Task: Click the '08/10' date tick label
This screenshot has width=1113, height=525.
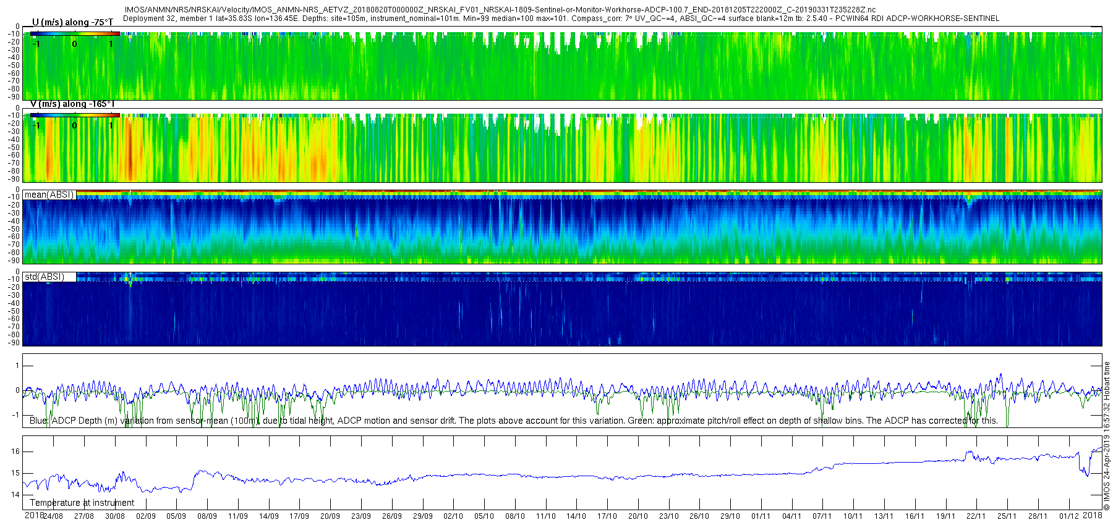Action: click(515, 516)
